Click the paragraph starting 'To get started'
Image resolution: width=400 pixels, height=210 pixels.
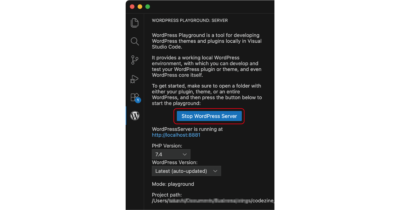point(207,95)
